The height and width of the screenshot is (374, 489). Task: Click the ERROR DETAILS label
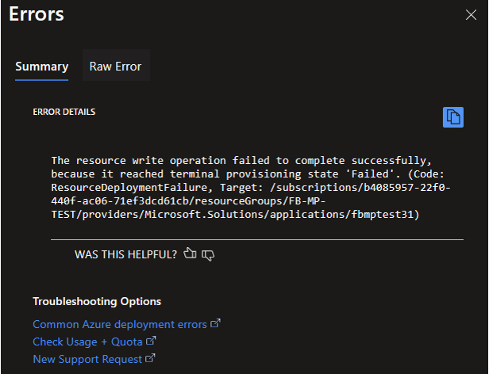coord(64,112)
